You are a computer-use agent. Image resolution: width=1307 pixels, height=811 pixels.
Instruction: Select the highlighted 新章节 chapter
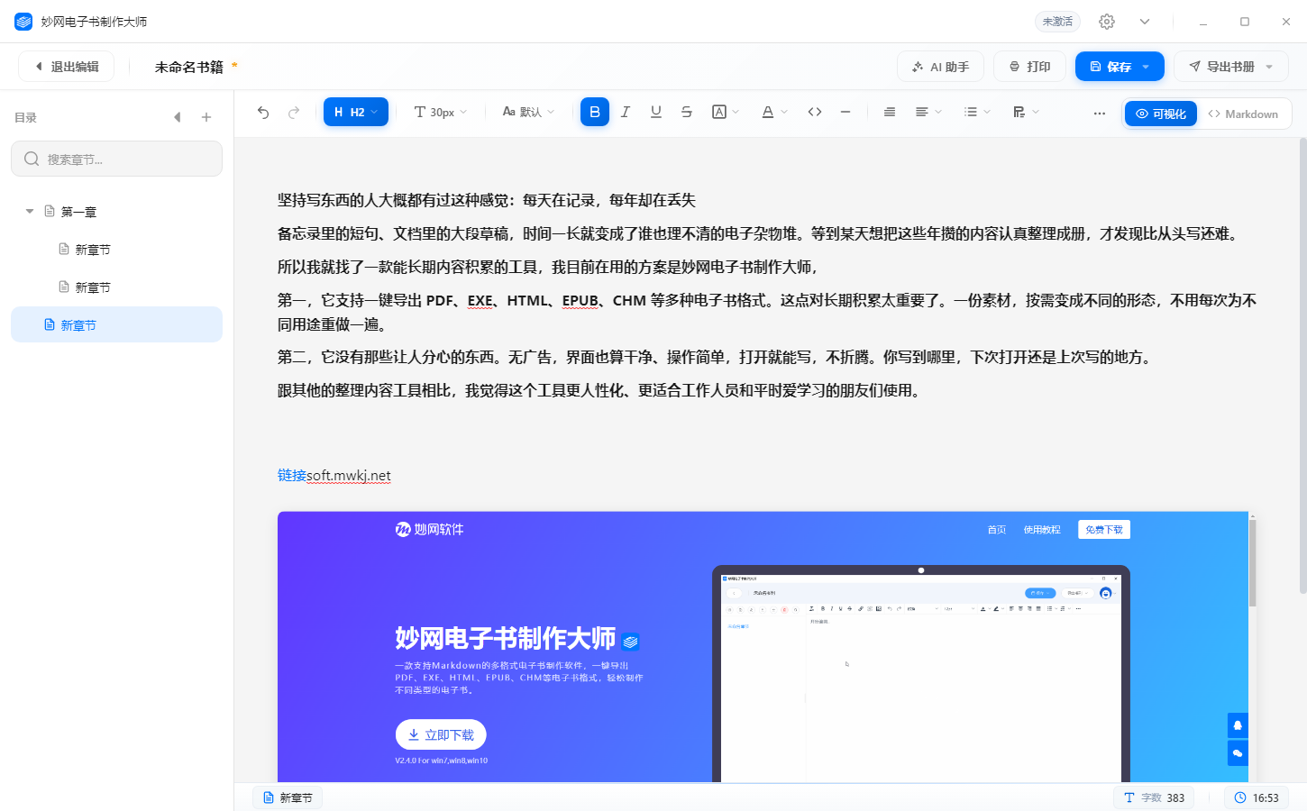pos(116,324)
